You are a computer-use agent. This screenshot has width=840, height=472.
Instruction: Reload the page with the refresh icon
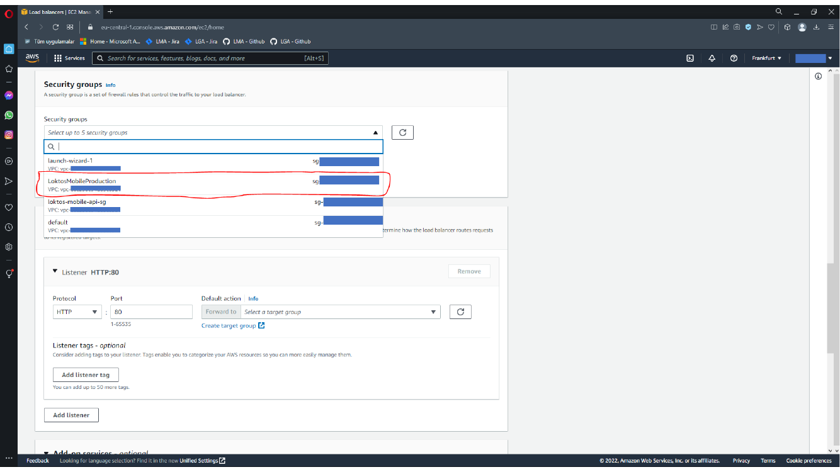point(55,27)
